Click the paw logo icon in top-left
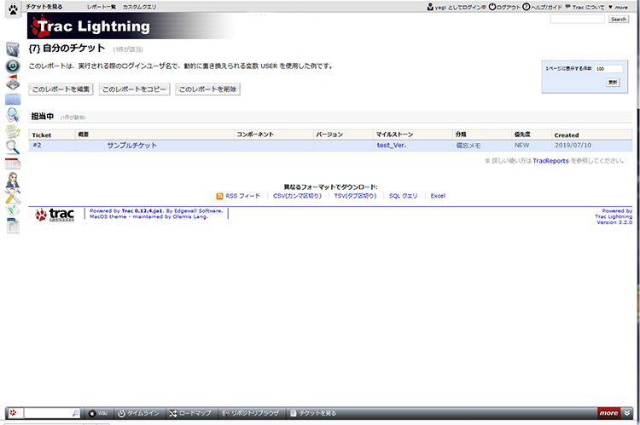This screenshot has height=425, width=640. click(x=13, y=11)
